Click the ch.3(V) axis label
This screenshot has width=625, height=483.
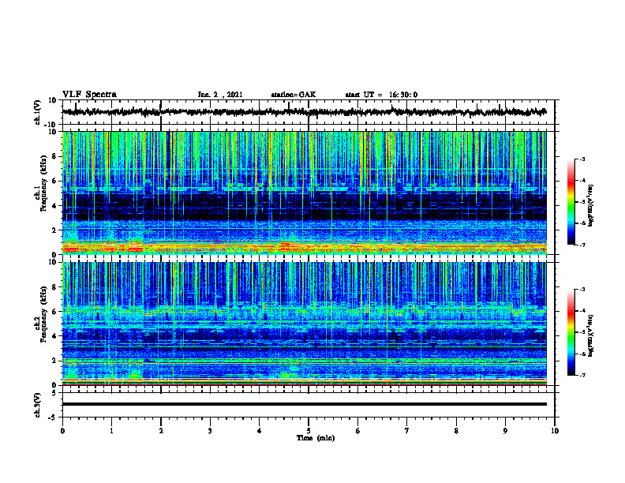[38, 405]
